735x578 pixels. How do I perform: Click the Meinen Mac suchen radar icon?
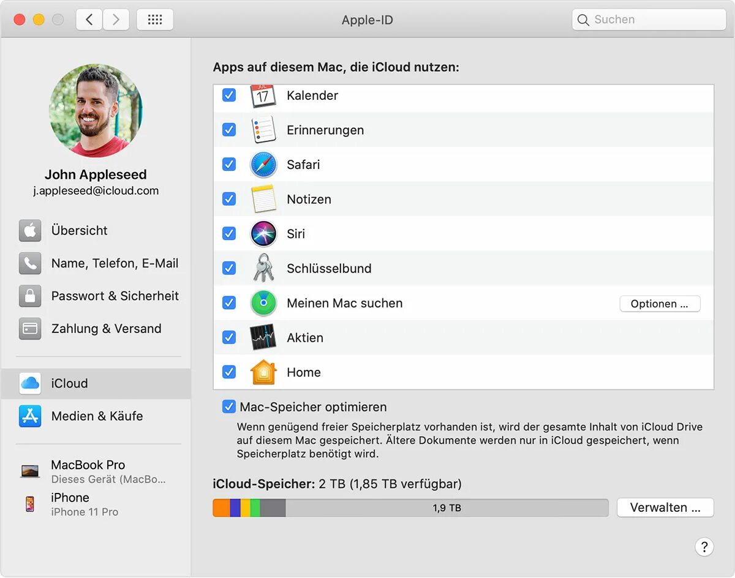[x=263, y=303]
